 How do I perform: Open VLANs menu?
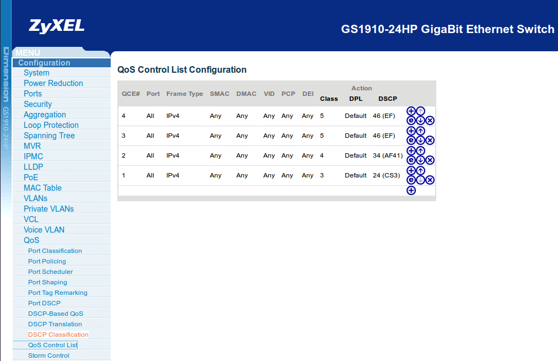35,198
